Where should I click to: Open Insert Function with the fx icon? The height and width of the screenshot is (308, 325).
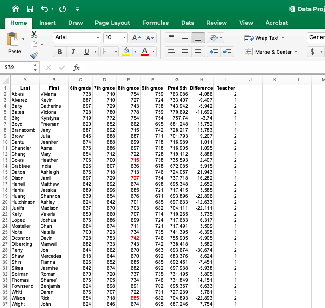(76, 67)
